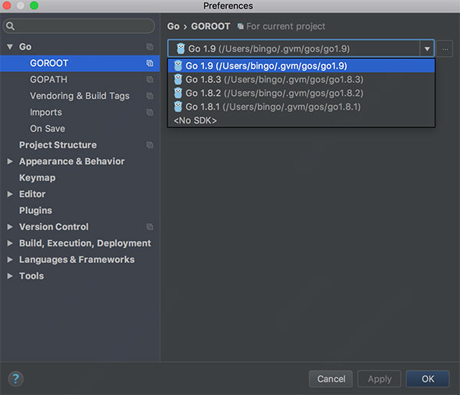Select the GOROOT settings page
460x395 pixels.
point(80,64)
